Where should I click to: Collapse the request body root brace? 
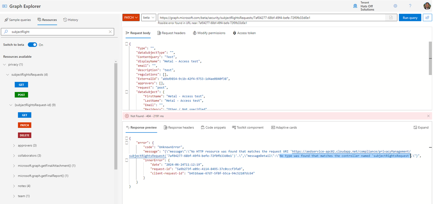point(126,44)
